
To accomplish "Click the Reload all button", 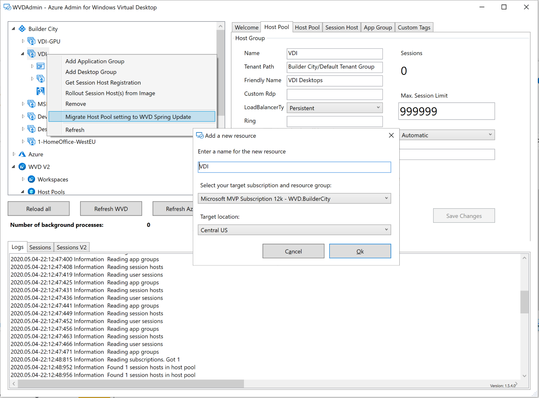I will [39, 209].
